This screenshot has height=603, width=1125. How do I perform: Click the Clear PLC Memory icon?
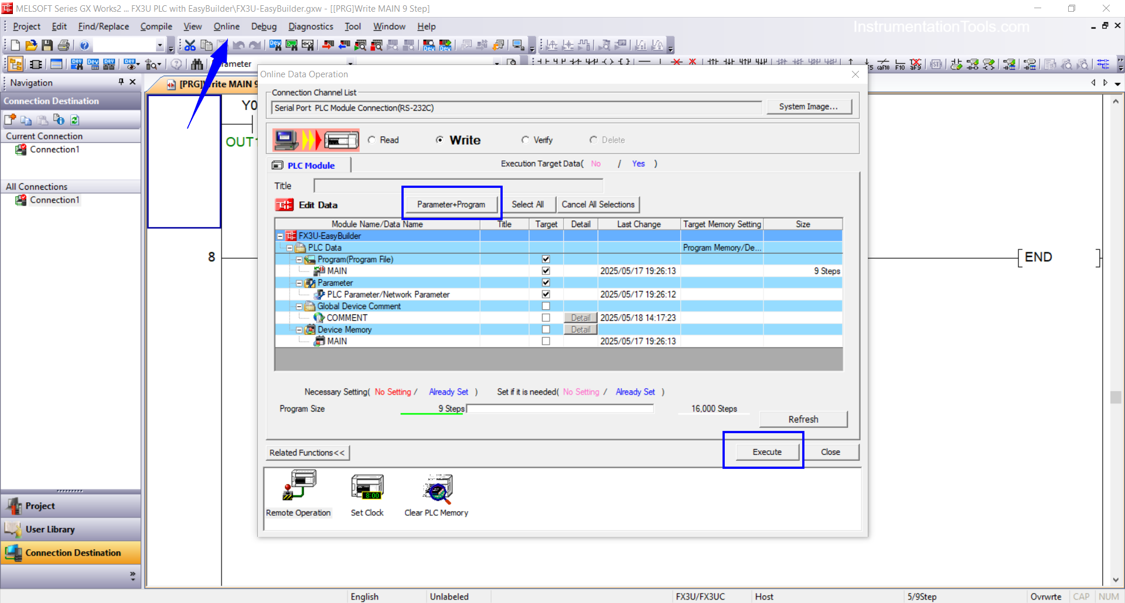tap(438, 489)
